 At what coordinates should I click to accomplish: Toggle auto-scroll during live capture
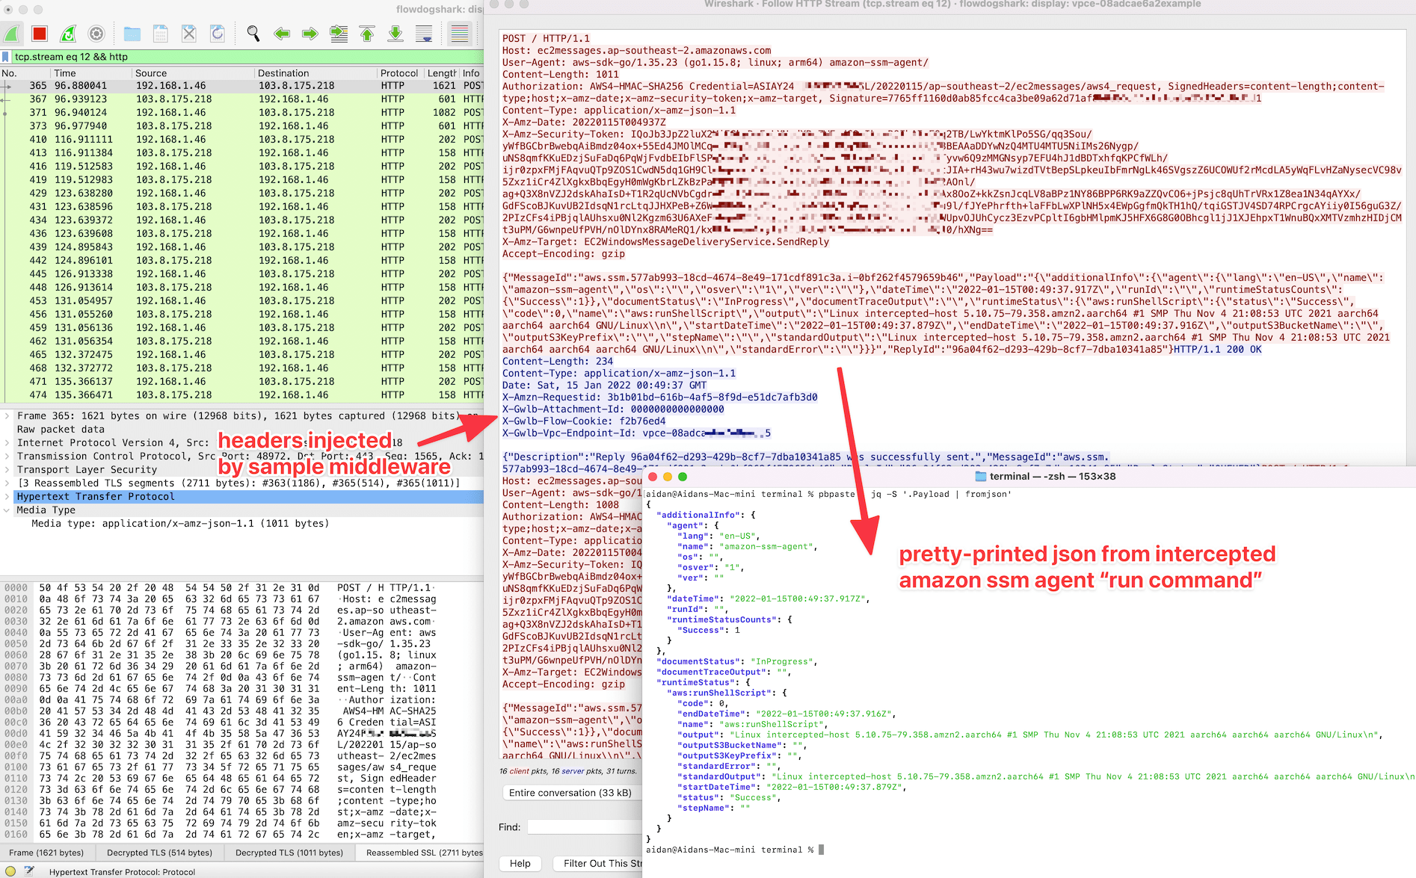tap(424, 34)
